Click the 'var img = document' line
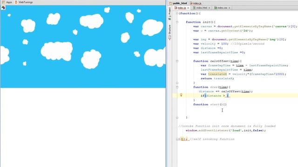 point(240,39)
